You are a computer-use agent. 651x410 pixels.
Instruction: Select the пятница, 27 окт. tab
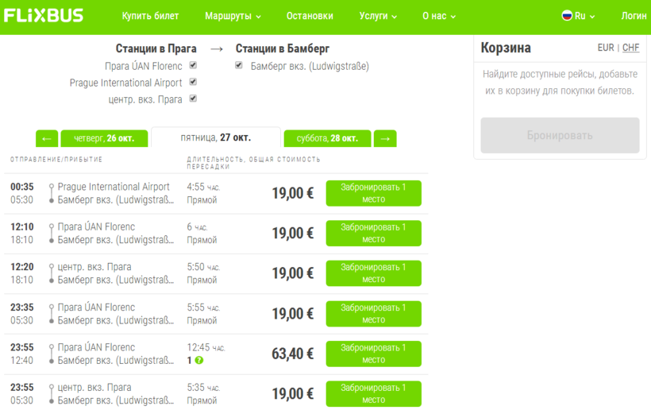coord(216,137)
